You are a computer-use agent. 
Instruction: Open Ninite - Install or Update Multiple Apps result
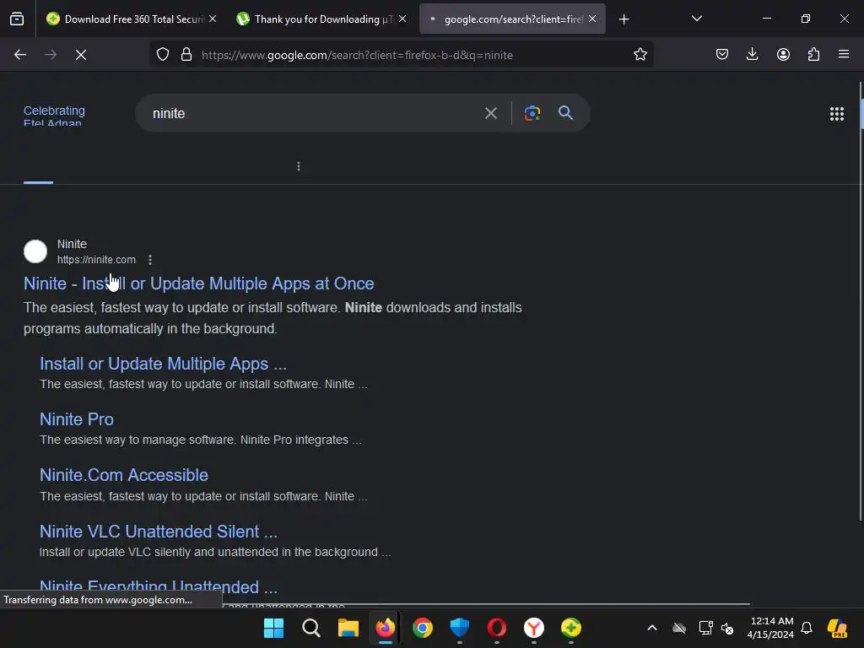[x=199, y=283]
